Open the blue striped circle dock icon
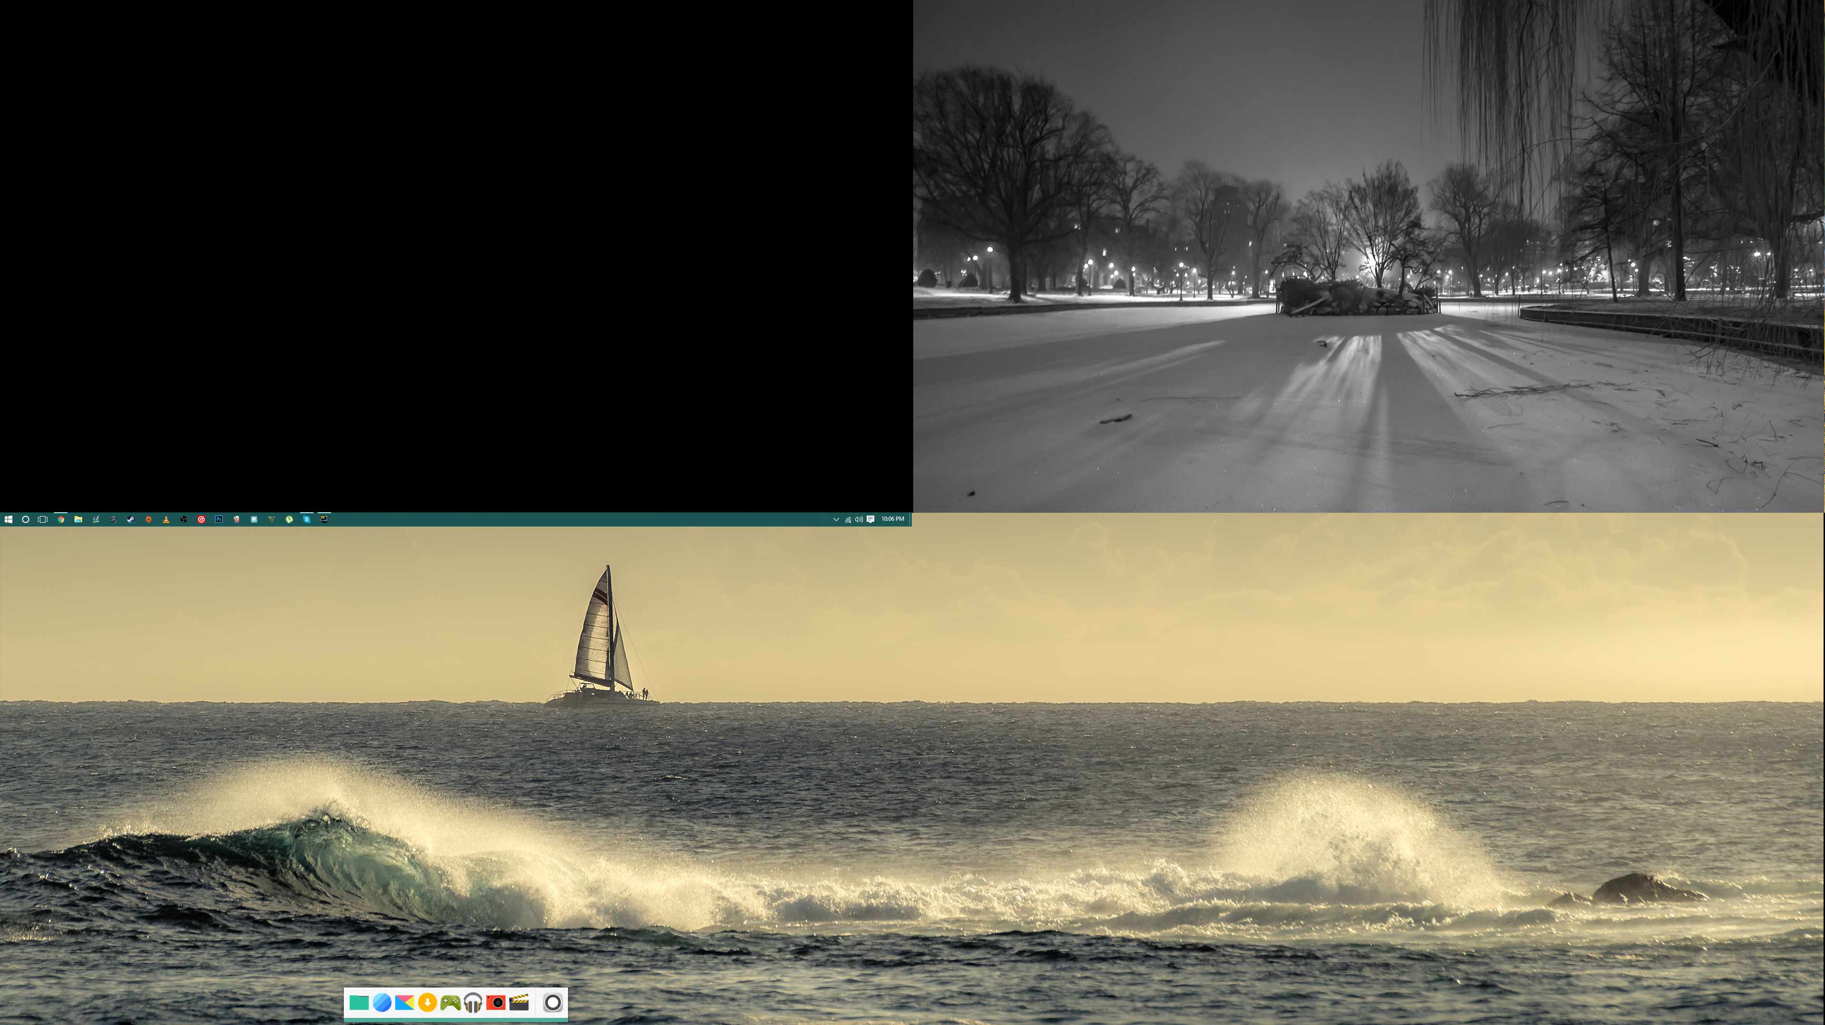 [x=382, y=1002]
